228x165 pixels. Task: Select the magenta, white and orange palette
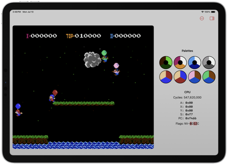[180, 63]
